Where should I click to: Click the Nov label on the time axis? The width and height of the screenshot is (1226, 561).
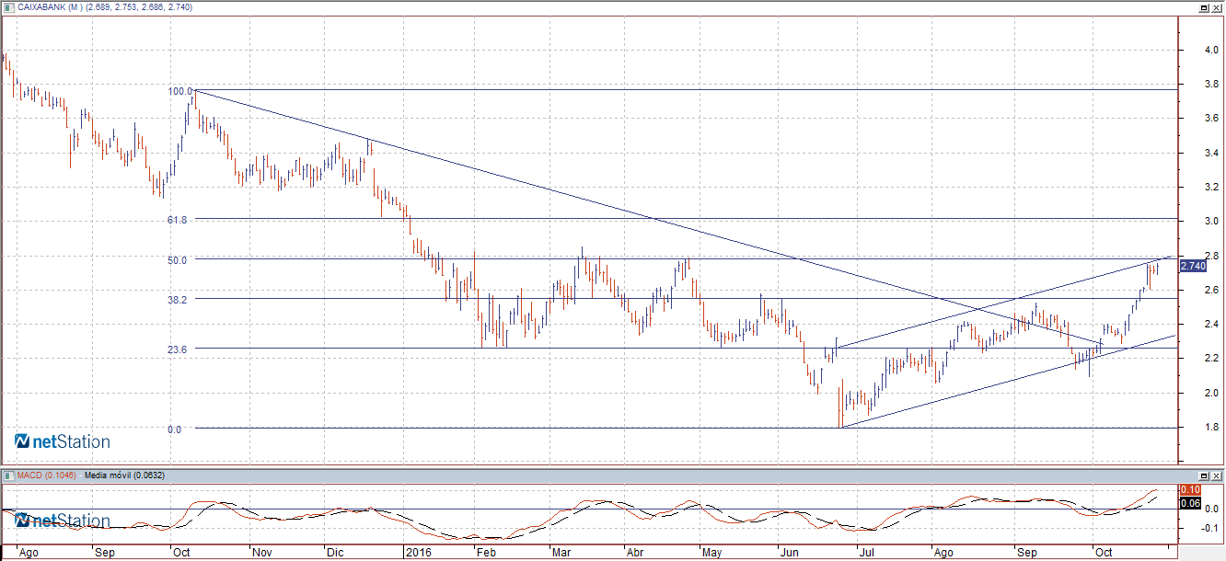(263, 554)
